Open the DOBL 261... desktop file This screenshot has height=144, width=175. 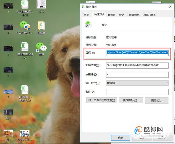pos(25,133)
